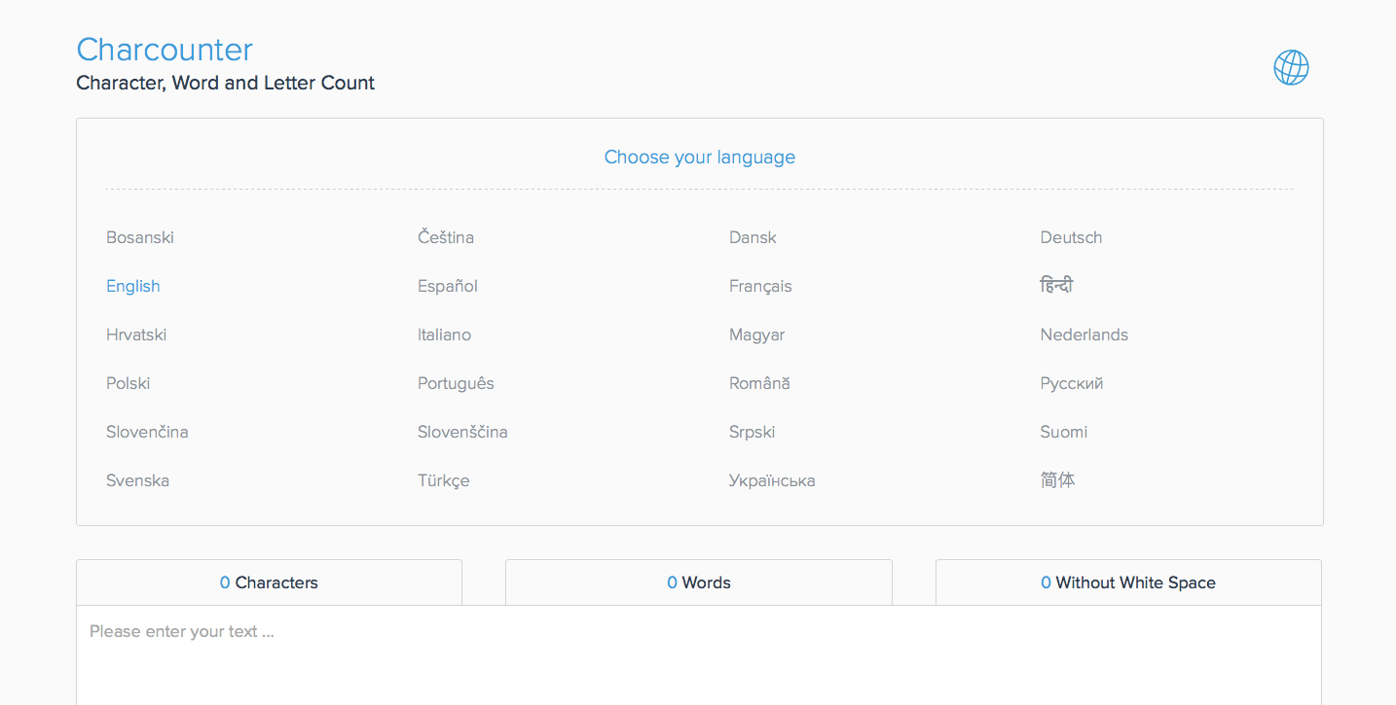
Task: Choose Čeština from language list
Action: (446, 237)
